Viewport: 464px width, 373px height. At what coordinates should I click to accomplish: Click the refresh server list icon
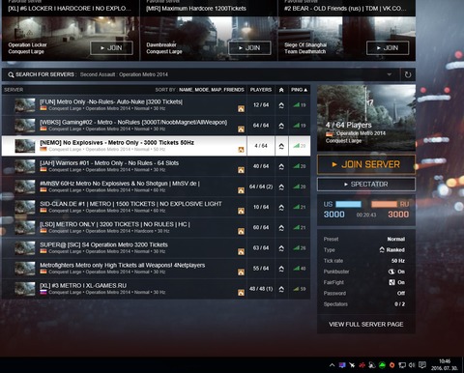point(408,74)
